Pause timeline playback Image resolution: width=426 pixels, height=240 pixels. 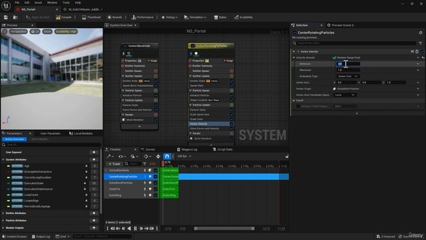click(135, 228)
